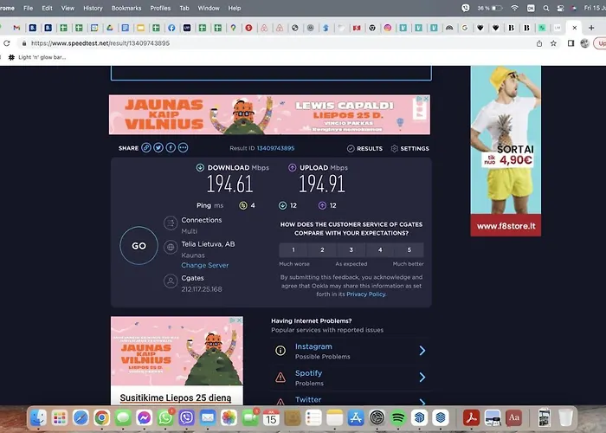Open Spotify from the dock
Image resolution: width=606 pixels, height=433 pixels.
(398, 418)
